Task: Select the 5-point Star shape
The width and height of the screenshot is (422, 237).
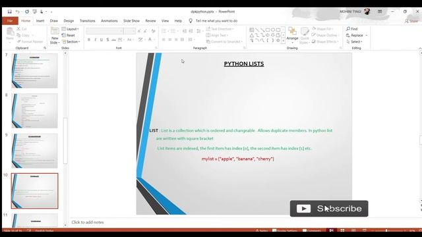Action: 278,41
